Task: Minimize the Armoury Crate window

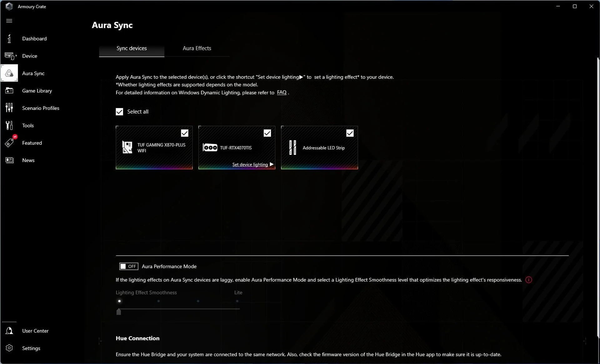Action: 558,6
